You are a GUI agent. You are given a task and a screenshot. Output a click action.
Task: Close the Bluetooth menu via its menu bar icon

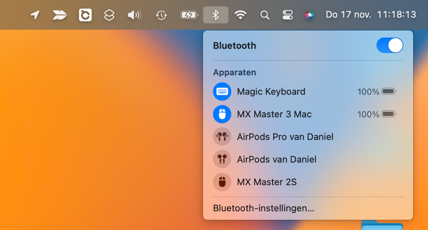point(216,15)
